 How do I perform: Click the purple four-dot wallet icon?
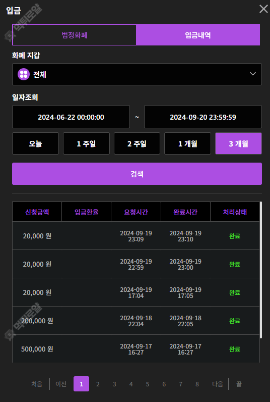(x=24, y=74)
